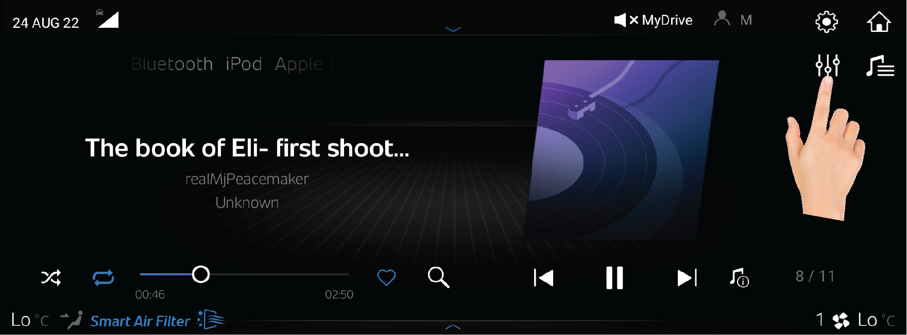Viewport: 907px width, 335px height.
Task: Skip to next track
Action: pyautogui.click(x=687, y=278)
